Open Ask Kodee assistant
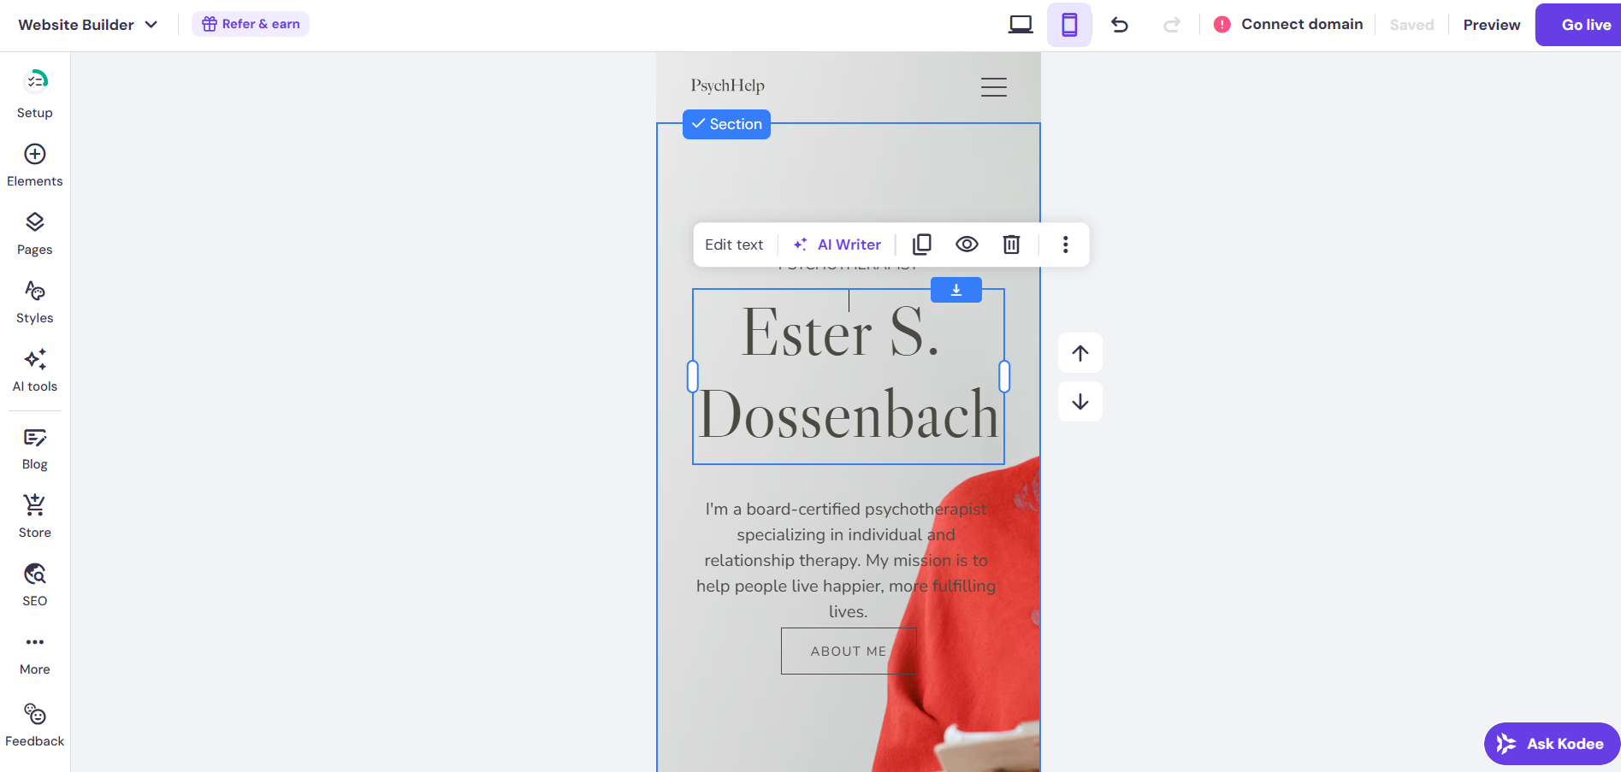The image size is (1621, 772). pyautogui.click(x=1552, y=744)
